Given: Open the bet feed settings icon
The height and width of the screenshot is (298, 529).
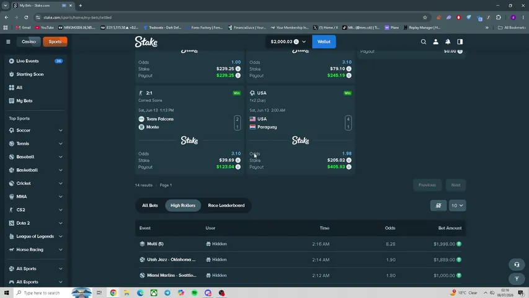Looking at the screenshot, I should pos(438,205).
